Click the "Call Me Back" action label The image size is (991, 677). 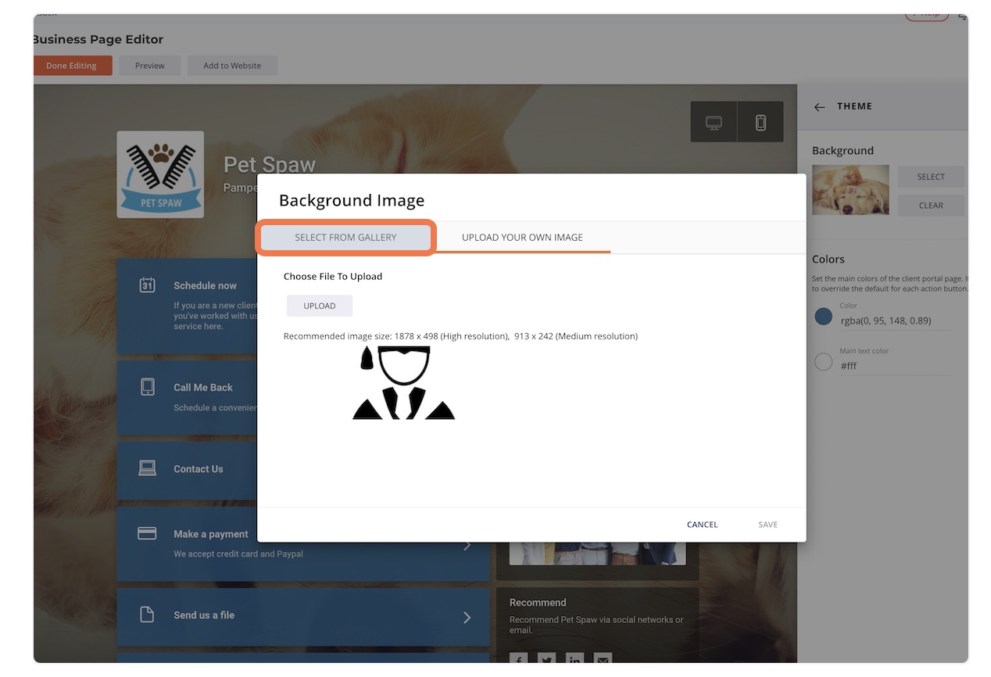[203, 388]
